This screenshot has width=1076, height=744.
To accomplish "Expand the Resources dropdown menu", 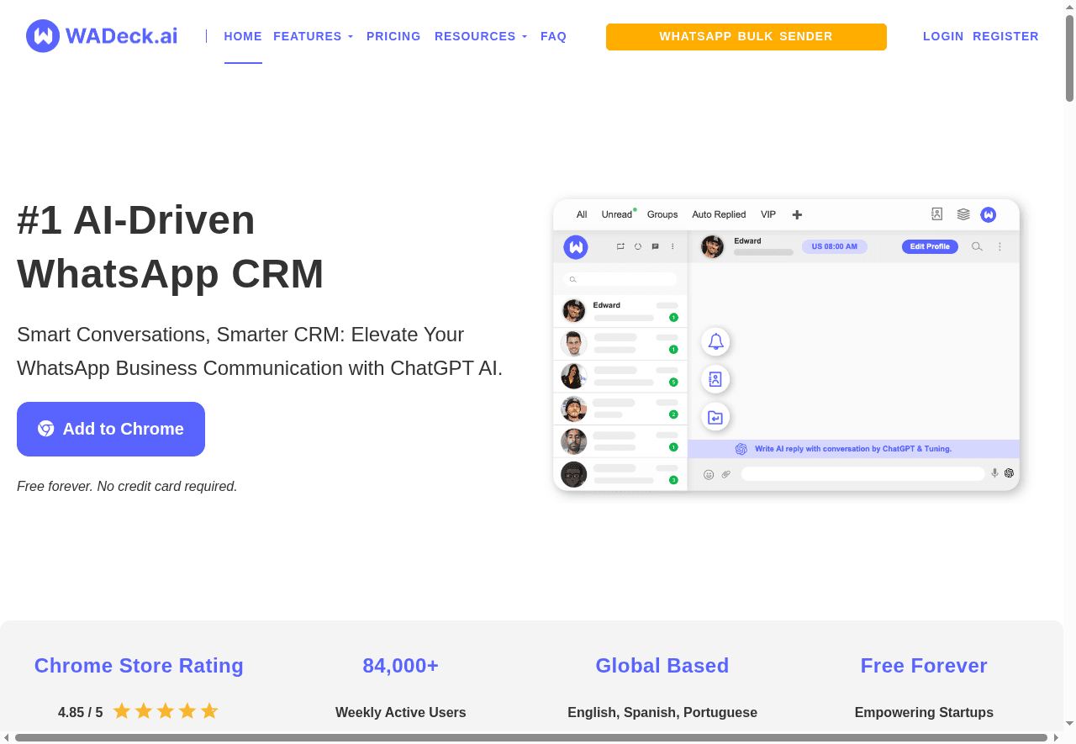I will click(480, 36).
